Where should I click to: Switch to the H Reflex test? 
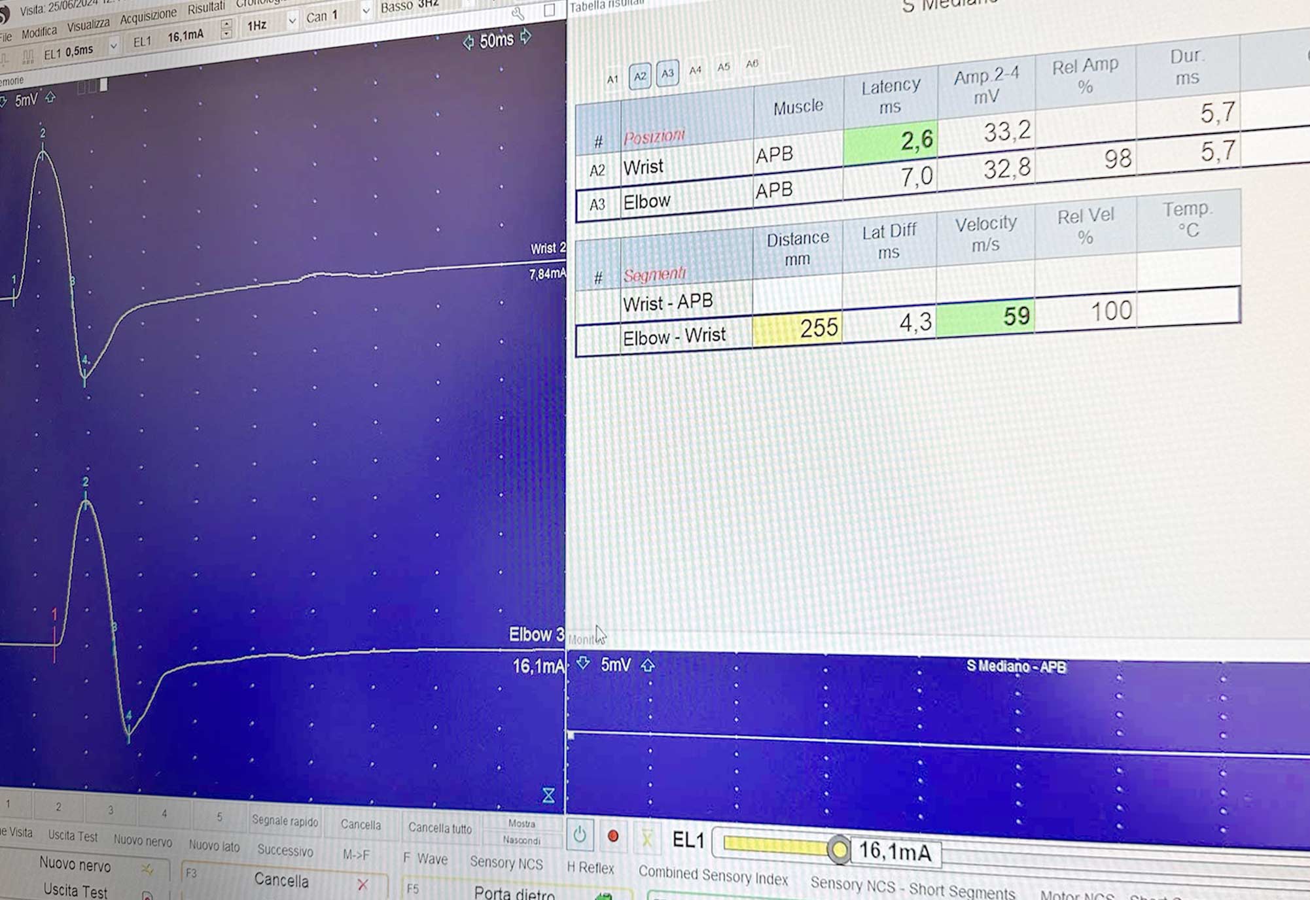pyautogui.click(x=590, y=867)
